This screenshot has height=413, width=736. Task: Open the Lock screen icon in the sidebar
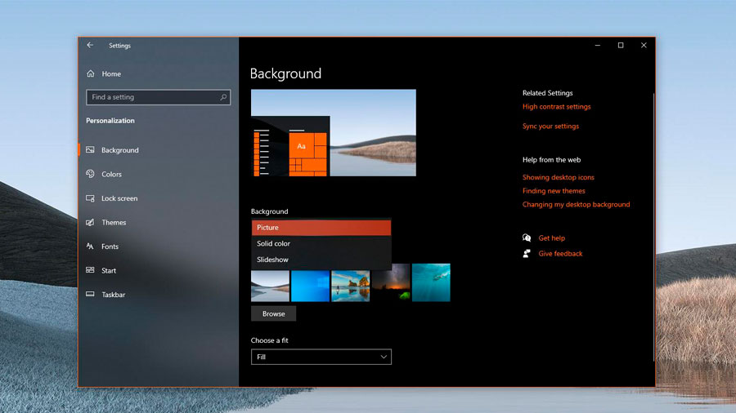(x=90, y=198)
